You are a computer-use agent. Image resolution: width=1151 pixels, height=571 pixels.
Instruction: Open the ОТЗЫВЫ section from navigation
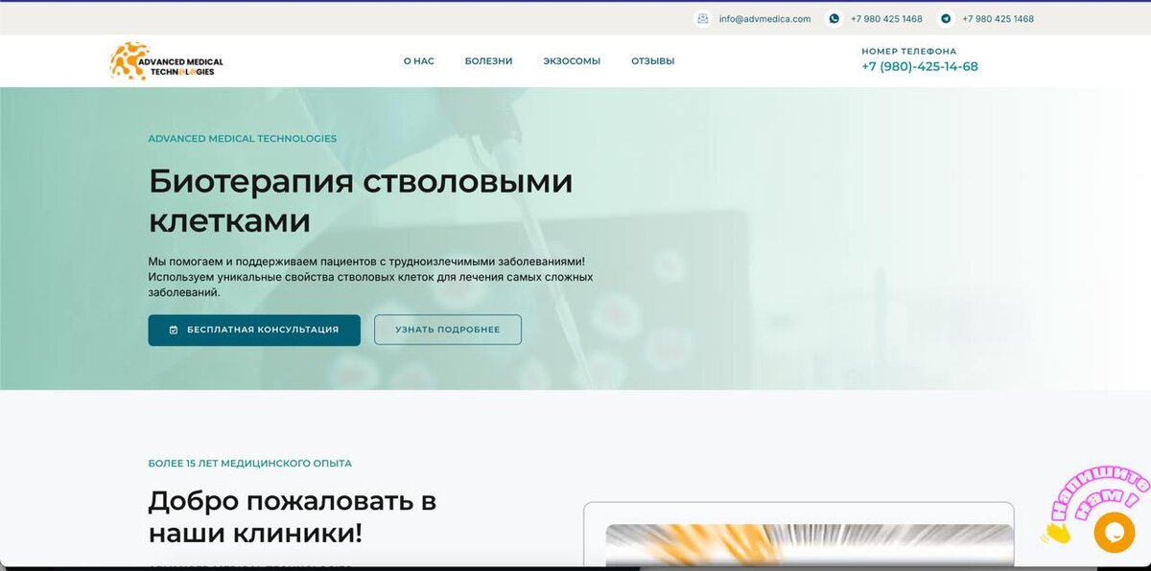[x=651, y=59]
